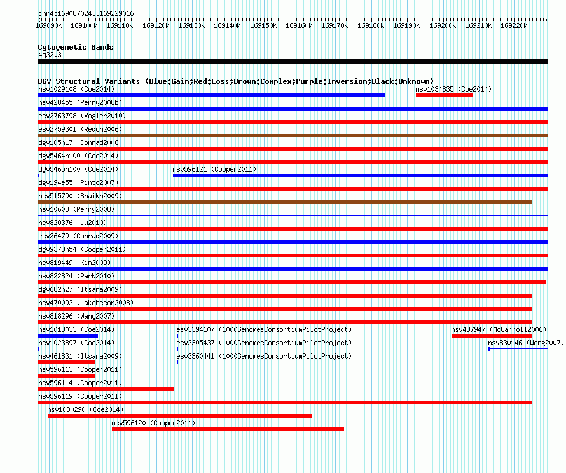Click the nsv596120 red loss bar

[228, 429]
